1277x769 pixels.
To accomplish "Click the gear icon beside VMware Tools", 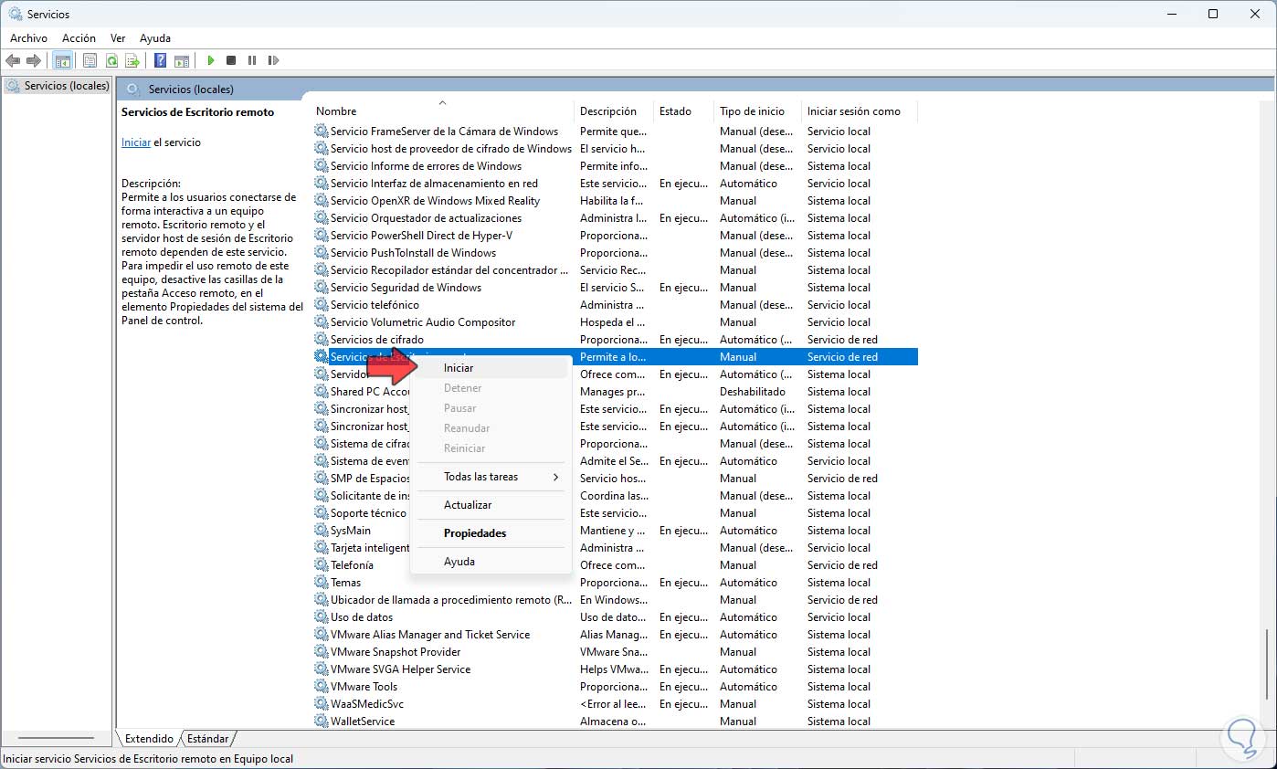I will pos(322,686).
